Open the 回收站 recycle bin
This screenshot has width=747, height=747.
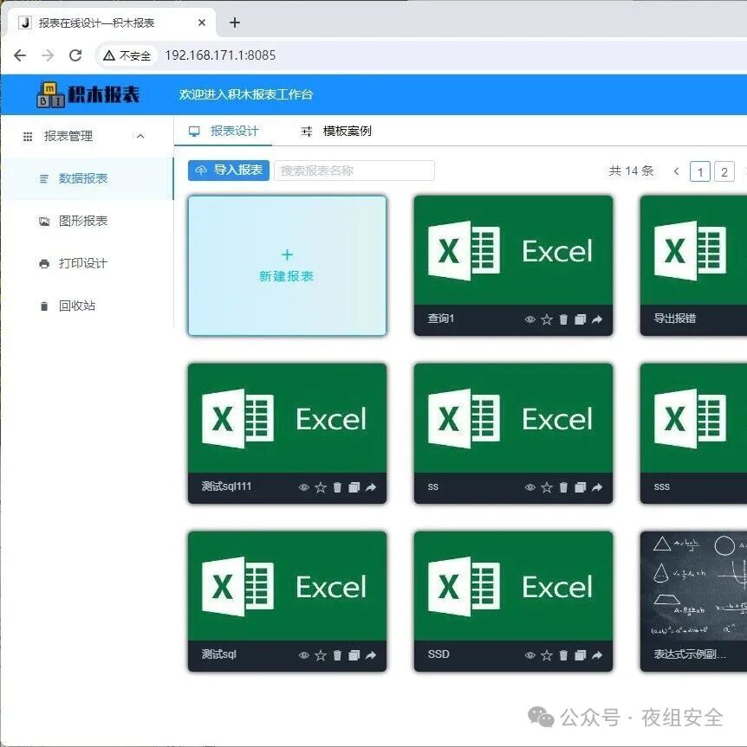tap(68, 306)
